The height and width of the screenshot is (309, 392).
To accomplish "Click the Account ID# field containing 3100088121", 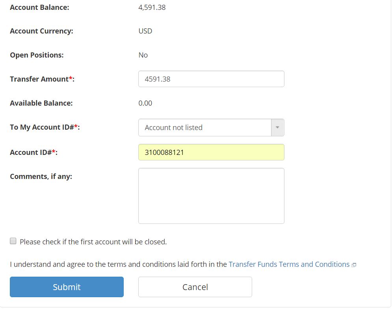I will (211, 152).
